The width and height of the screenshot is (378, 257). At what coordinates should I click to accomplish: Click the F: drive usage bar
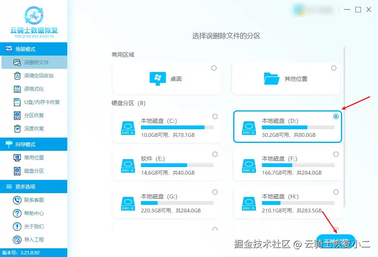pyautogui.click(x=298, y=165)
